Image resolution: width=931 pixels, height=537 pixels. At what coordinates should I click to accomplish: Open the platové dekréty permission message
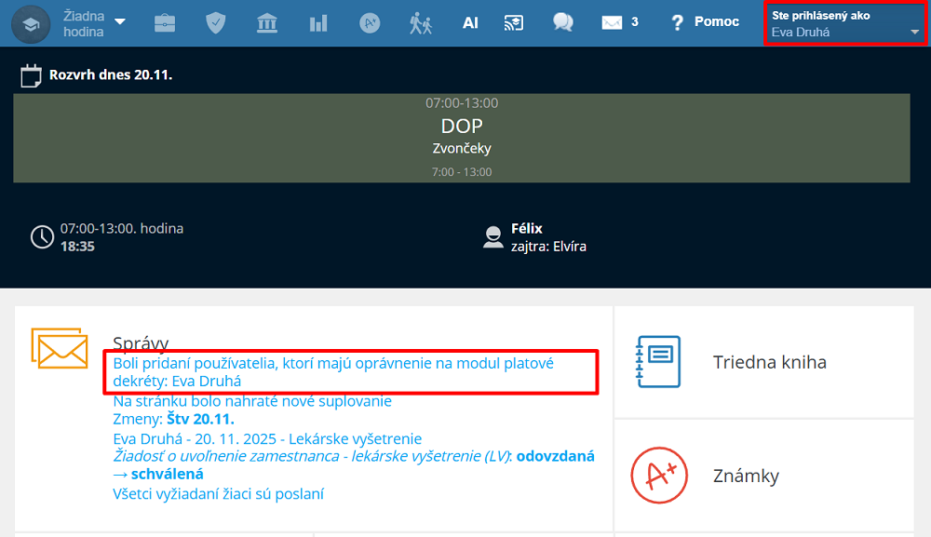pos(332,372)
